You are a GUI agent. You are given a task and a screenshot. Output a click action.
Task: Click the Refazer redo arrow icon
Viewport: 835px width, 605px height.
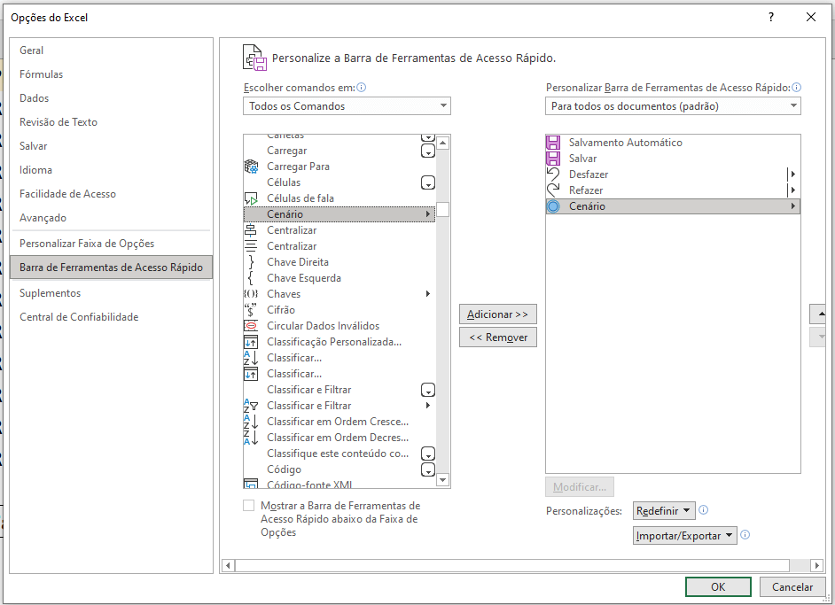pos(553,190)
